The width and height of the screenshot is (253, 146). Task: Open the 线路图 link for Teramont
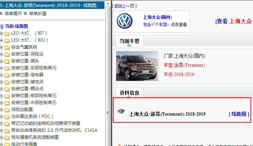pos(239,114)
